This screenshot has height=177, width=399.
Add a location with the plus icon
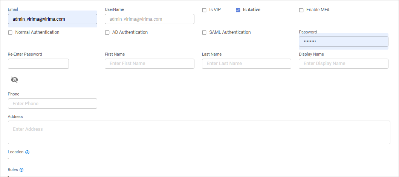27,152
